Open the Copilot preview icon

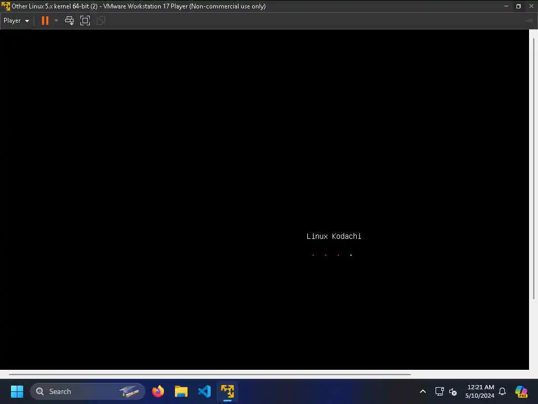pyautogui.click(x=521, y=391)
